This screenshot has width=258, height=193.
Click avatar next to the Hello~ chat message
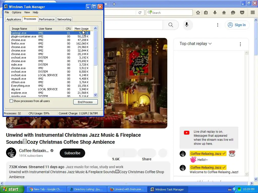pyautogui.click(x=182, y=154)
